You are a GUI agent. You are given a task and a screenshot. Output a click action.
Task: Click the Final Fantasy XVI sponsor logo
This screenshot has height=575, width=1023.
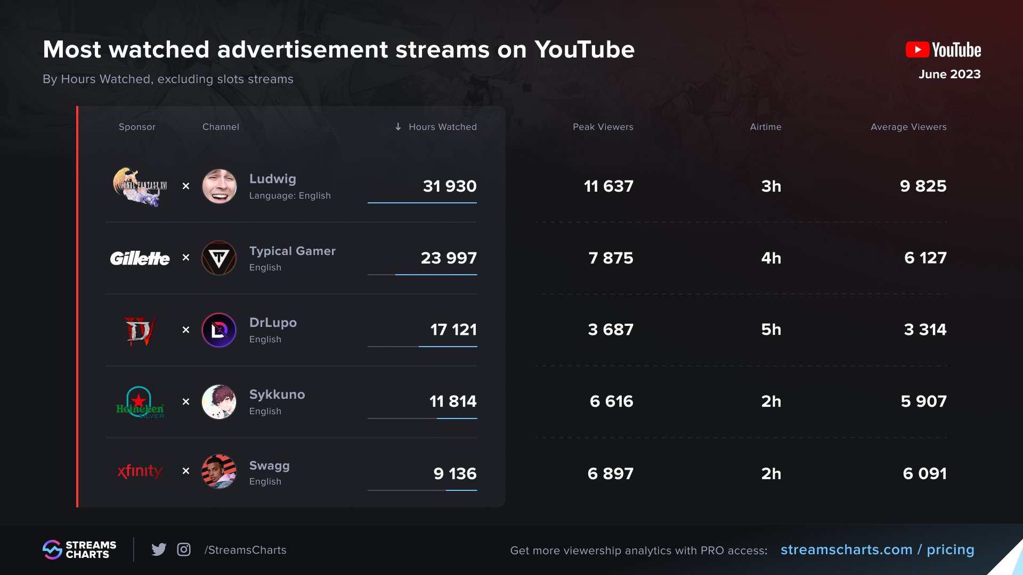pos(140,186)
